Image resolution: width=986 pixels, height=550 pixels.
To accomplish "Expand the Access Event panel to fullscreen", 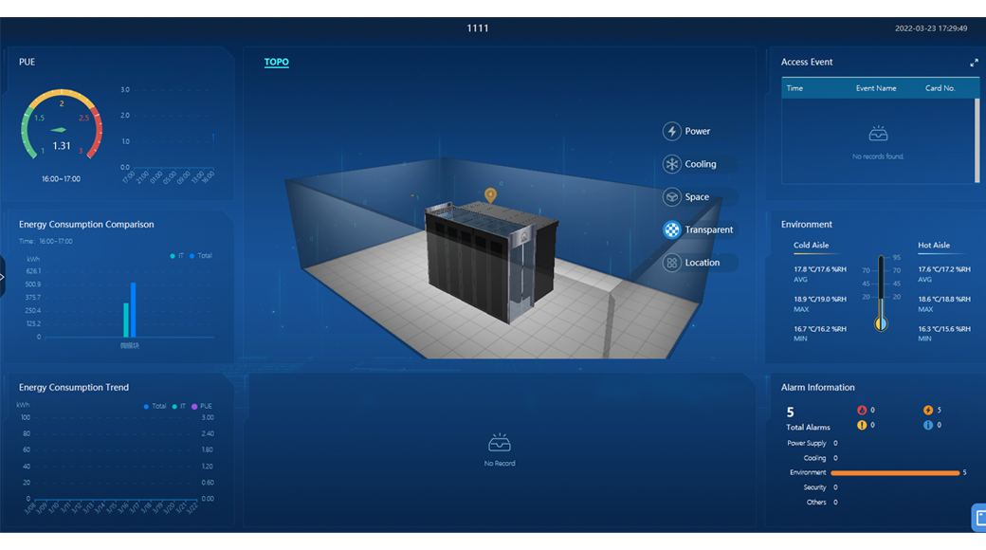I will [x=974, y=63].
